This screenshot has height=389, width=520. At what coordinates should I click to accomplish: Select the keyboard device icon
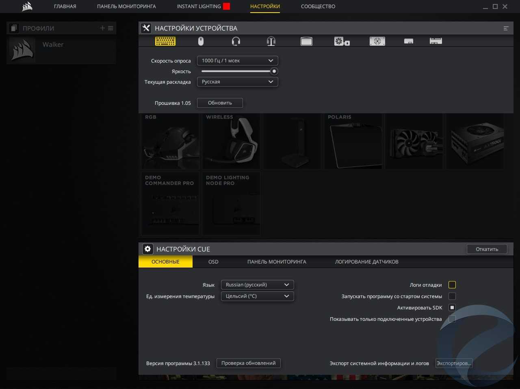coord(165,41)
